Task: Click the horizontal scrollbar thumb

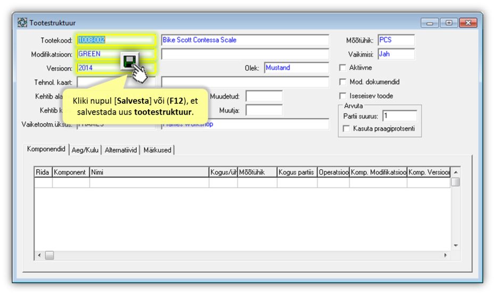Action: pyautogui.click(x=49, y=255)
